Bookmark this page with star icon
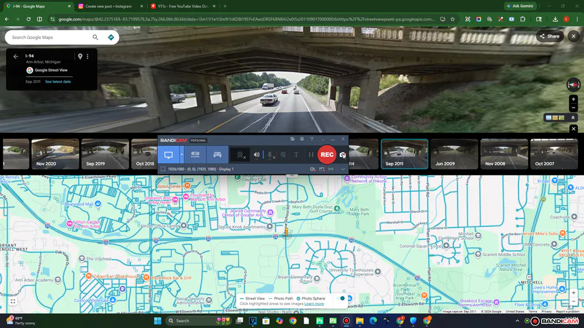This screenshot has width=584, height=328. 452,19
